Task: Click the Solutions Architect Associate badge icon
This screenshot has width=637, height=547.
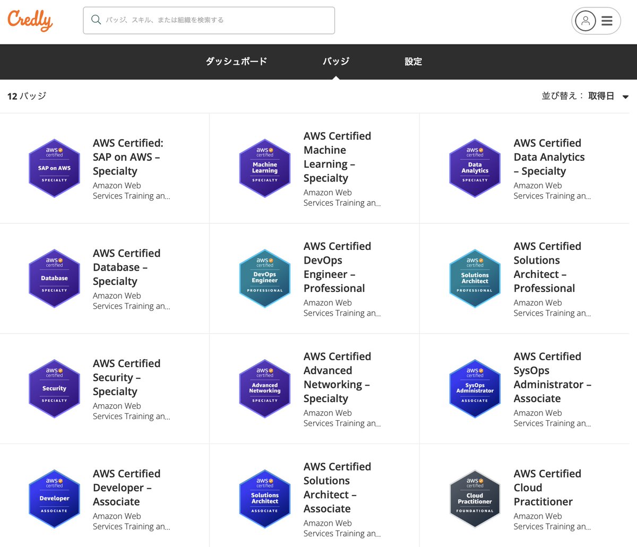Action: tap(265, 499)
